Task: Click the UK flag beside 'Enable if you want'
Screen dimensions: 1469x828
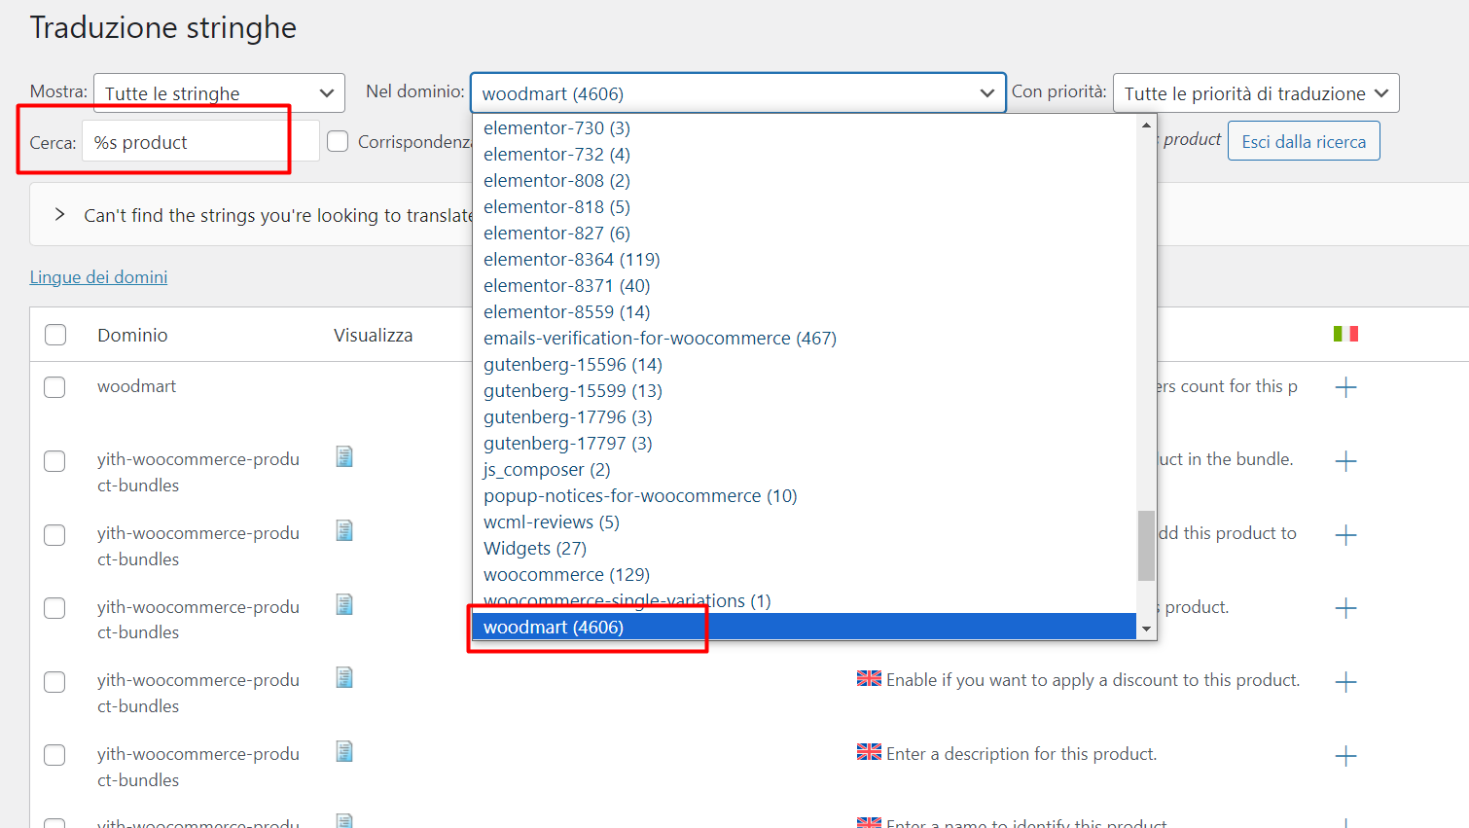Action: (869, 679)
